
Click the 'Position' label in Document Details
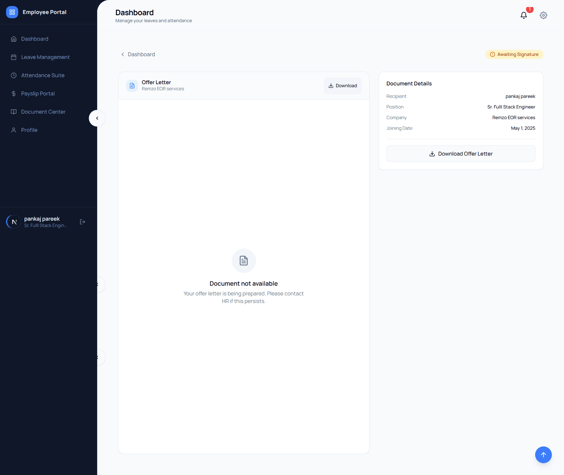[x=395, y=107]
